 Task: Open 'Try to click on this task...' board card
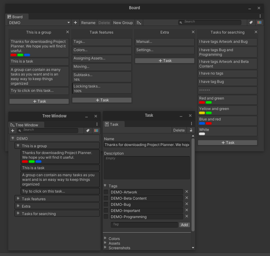(x=39, y=91)
